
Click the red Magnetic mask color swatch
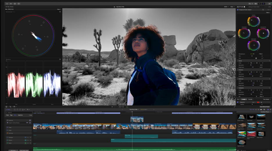258,102
